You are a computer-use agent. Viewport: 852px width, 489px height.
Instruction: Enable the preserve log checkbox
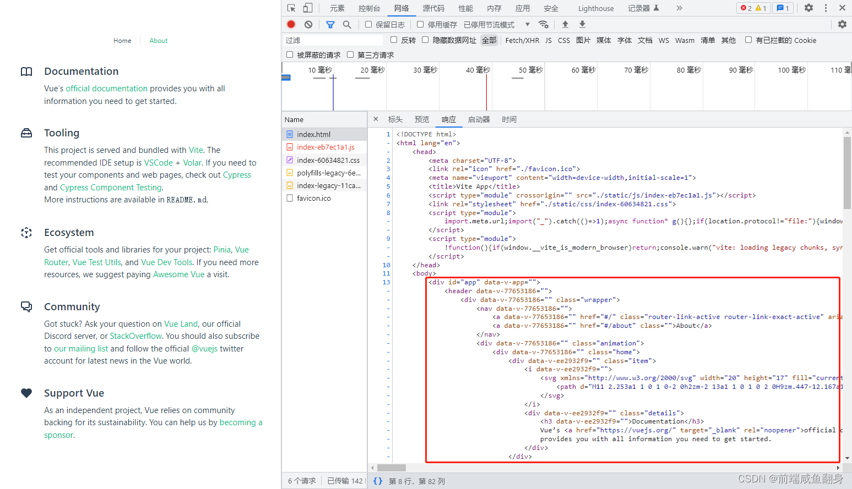coord(368,24)
